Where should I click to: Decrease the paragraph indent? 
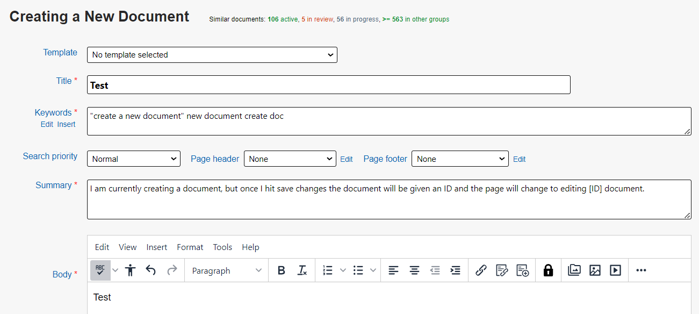pos(435,270)
